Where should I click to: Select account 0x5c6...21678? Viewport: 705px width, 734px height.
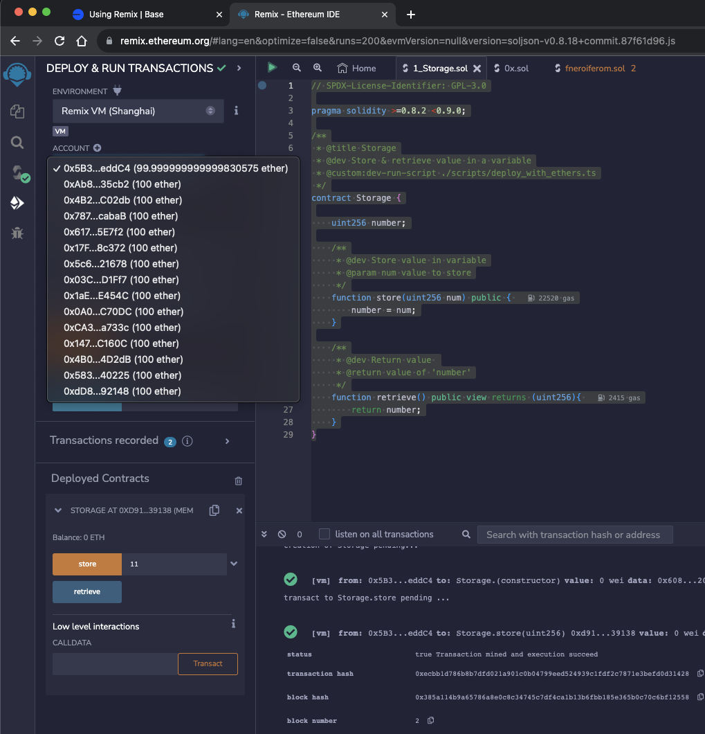tap(173, 264)
